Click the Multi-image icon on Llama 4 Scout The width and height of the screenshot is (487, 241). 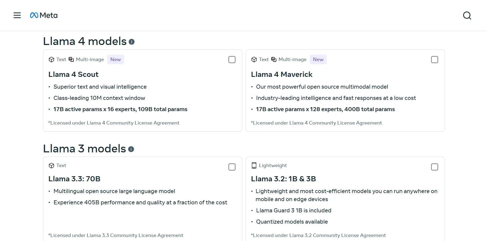[x=71, y=59]
